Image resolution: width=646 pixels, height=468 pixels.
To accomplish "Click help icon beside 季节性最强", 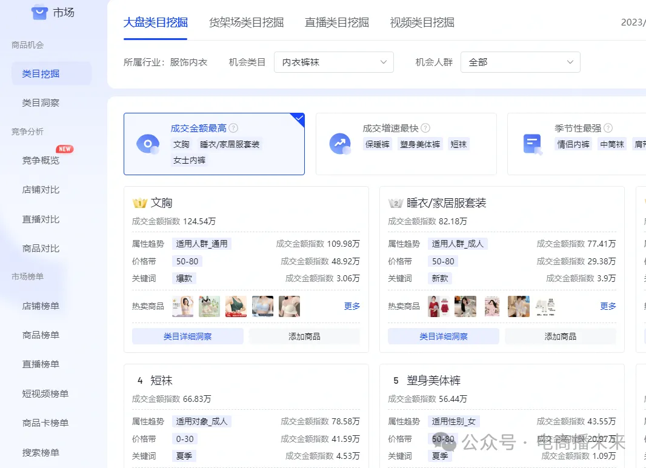I will (x=608, y=129).
